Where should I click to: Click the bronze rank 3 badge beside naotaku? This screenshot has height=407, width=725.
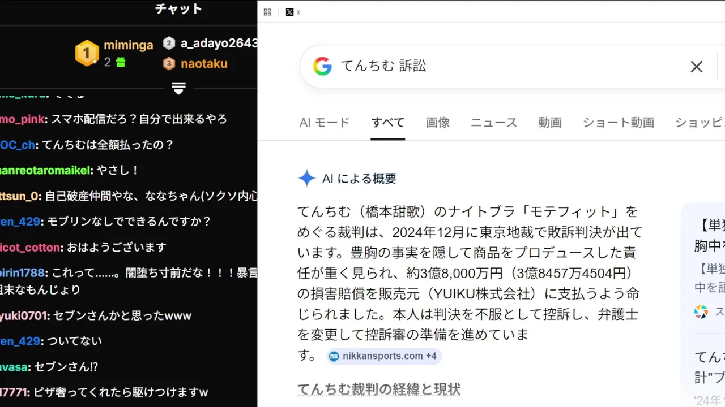169,64
